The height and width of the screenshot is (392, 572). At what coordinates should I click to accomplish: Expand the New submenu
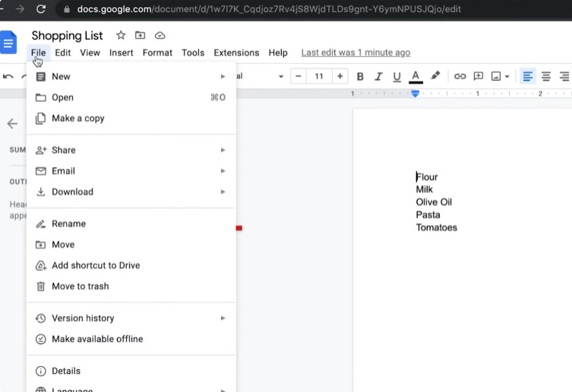(x=131, y=76)
